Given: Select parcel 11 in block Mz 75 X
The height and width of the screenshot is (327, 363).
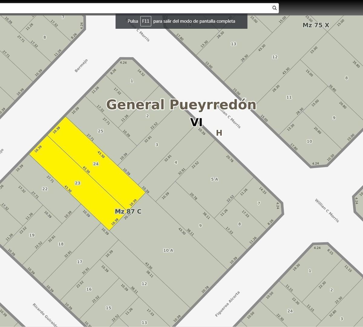Looking at the screenshot, I should [289, 97].
